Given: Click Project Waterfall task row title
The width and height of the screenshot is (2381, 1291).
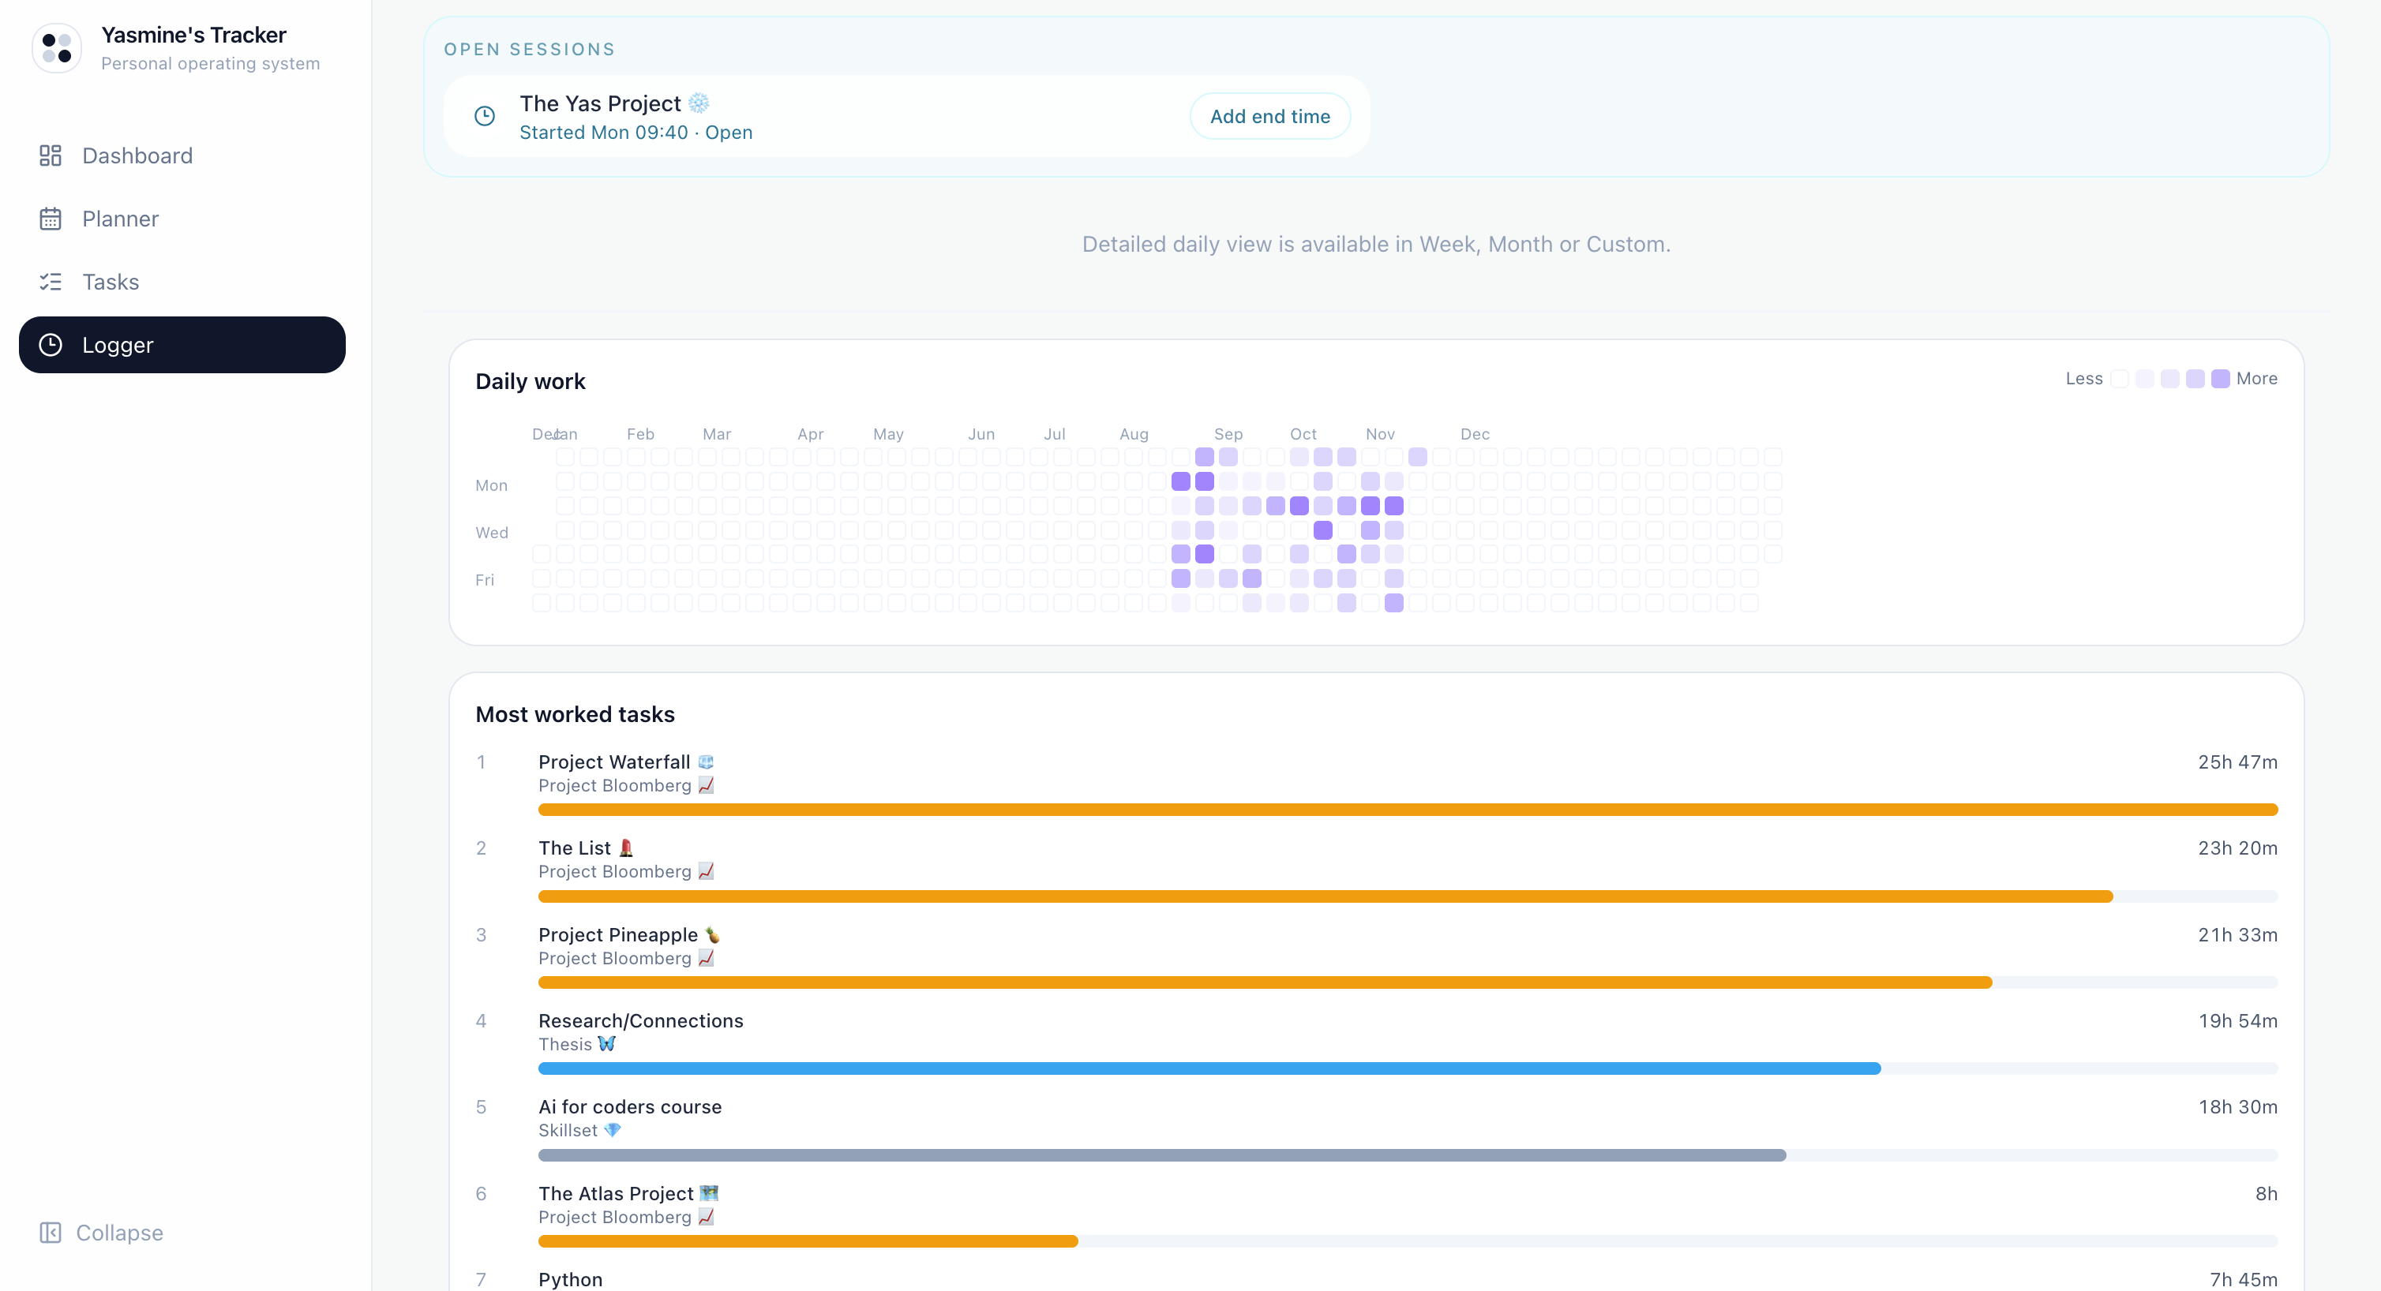Looking at the screenshot, I should point(615,762).
